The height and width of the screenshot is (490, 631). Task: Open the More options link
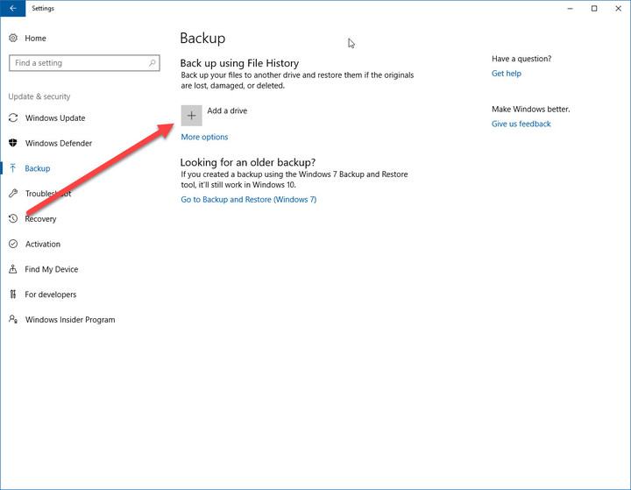204,137
